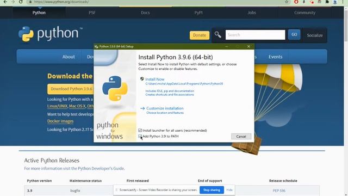This screenshot has height=196, width=348.
Task: Click the yellow Donate button
Action: click(x=200, y=35)
